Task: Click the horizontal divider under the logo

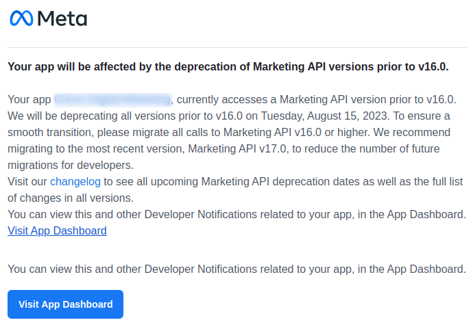Action: click(237, 47)
